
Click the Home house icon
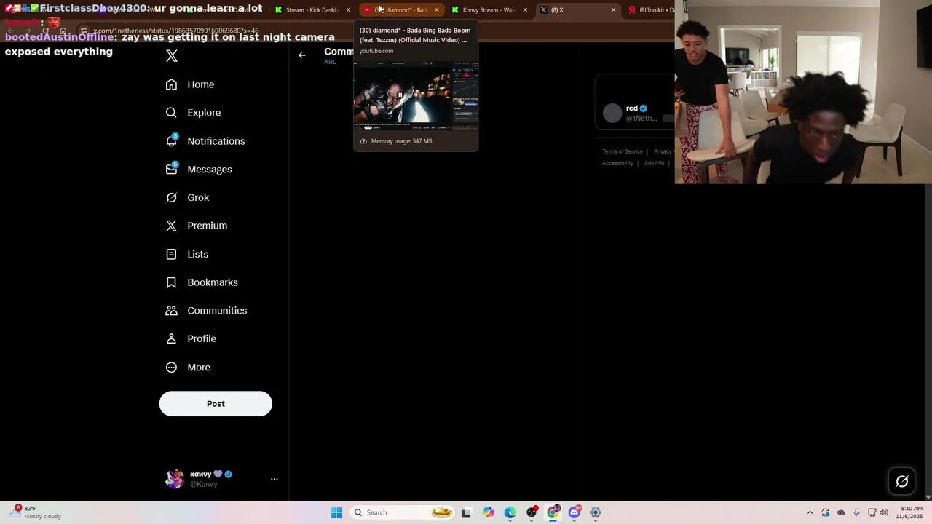point(171,84)
